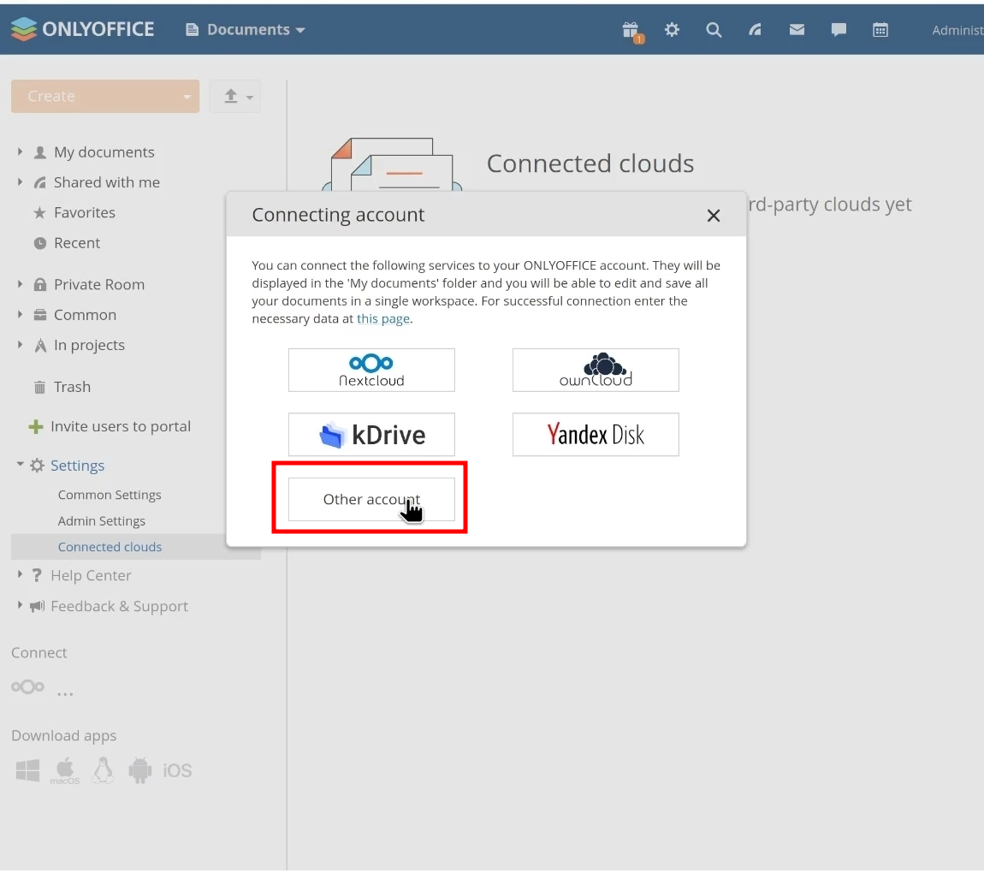Select the ownCloud service tile

click(596, 371)
